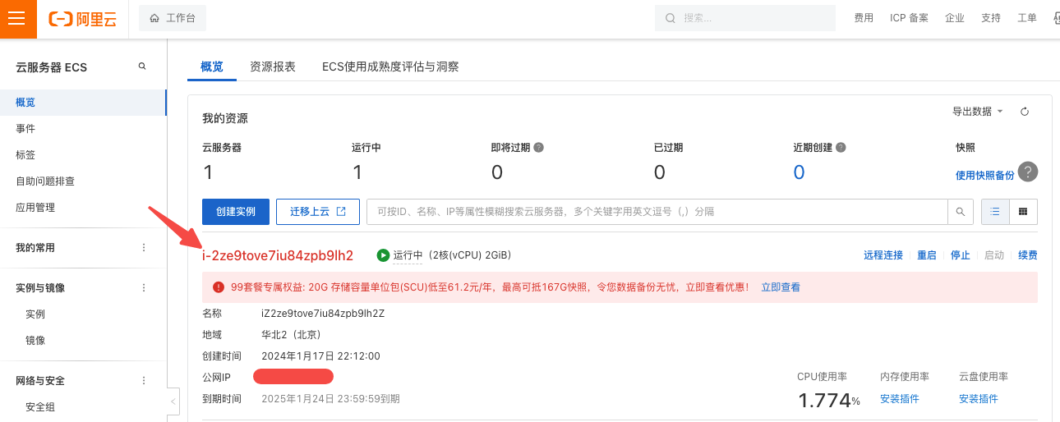Click info icon beside 即将过期
1060x422 pixels.
539,148
